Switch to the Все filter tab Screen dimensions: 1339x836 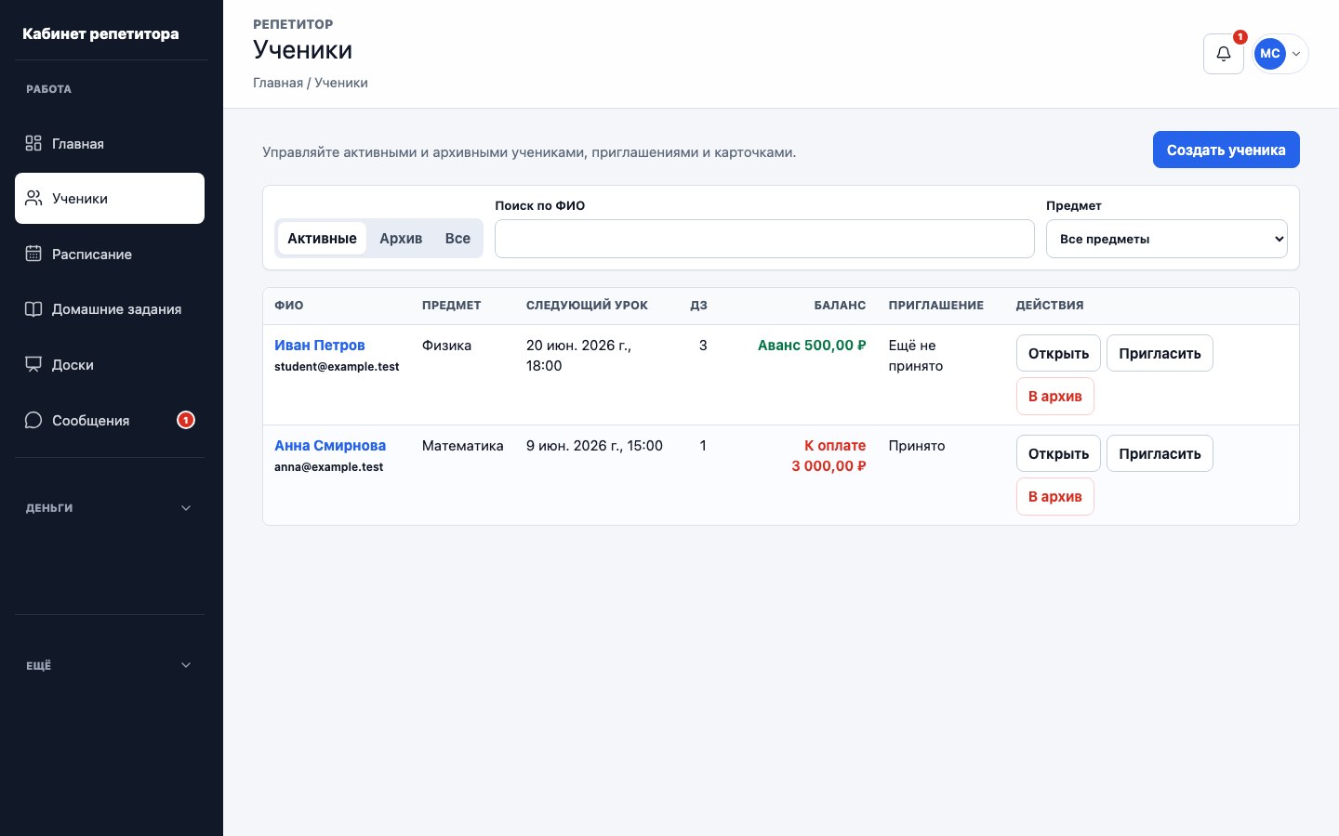(457, 239)
